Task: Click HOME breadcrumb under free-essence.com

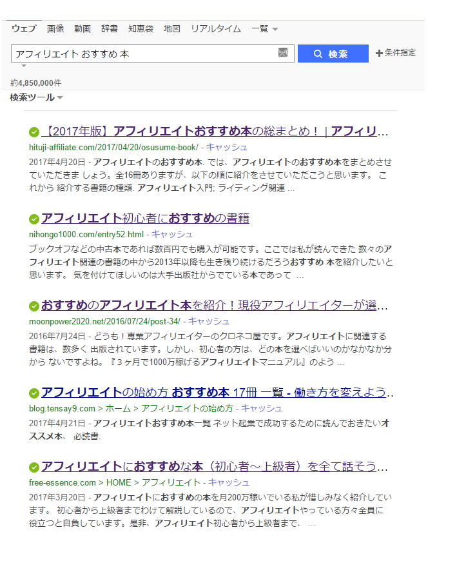Action: coord(119,483)
